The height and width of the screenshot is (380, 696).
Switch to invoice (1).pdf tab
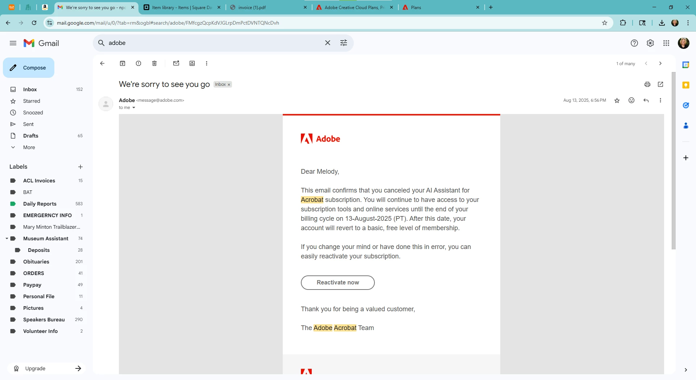coord(268,7)
